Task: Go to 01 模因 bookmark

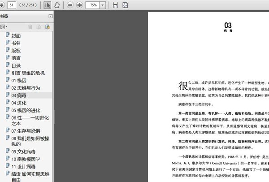Action: click(x=19, y=80)
